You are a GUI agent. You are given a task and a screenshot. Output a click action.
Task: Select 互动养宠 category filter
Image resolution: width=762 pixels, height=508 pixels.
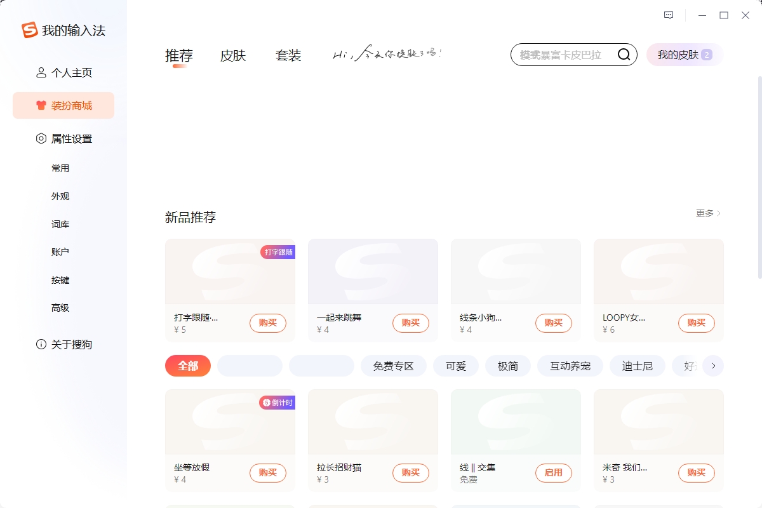pos(570,366)
